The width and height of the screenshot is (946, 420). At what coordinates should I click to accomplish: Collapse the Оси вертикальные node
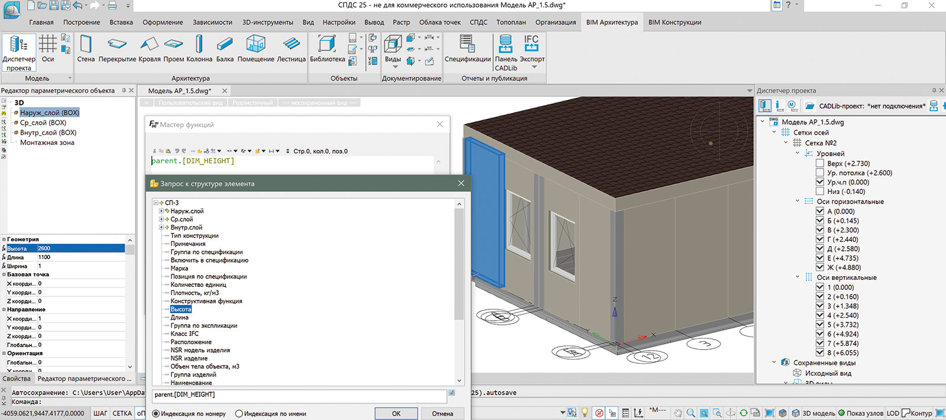tap(797, 277)
